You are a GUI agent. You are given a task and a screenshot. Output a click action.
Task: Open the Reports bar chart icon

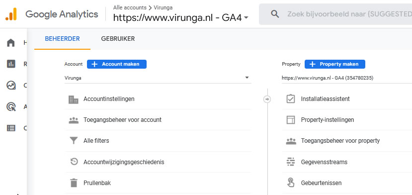[11, 64]
